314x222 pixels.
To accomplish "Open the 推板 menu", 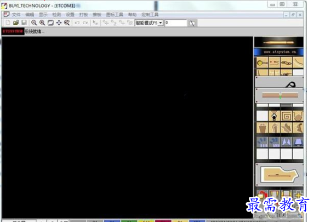I will coord(97,15).
